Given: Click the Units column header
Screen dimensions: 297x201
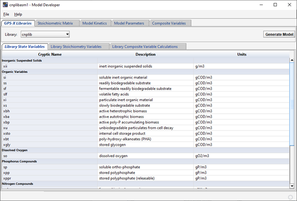Looking at the screenshot, I should 242,54.
